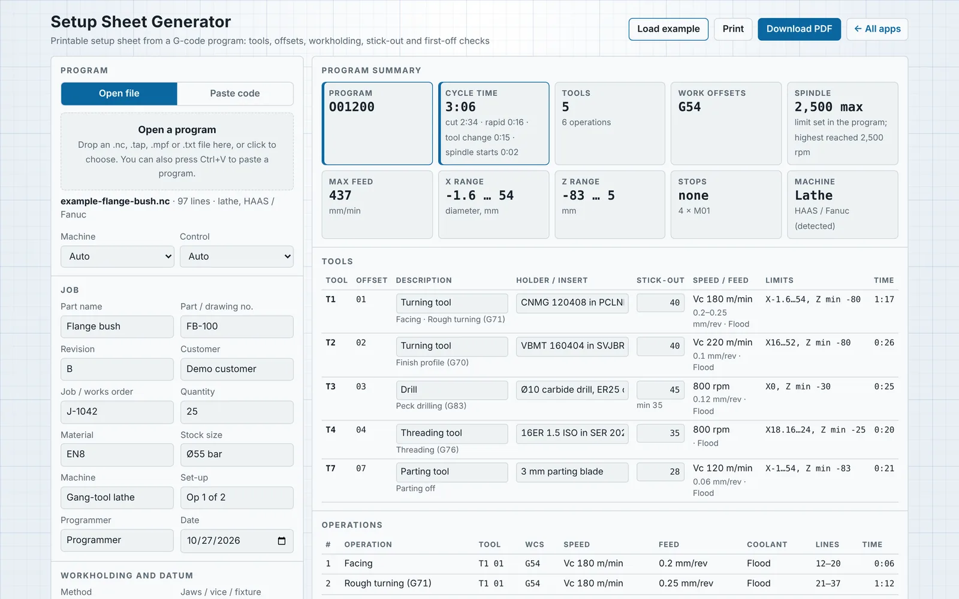Click the Load example button
This screenshot has width=959, height=599.
click(668, 29)
